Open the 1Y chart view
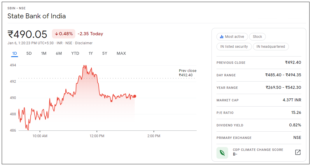Viewport: 311px width, 166px height. 91,53
